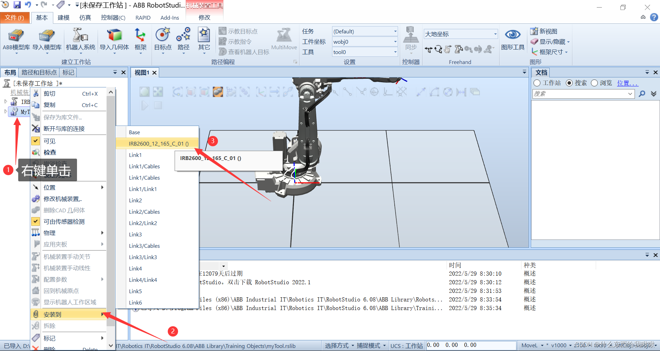Open the 修改 modify tab

204,18
